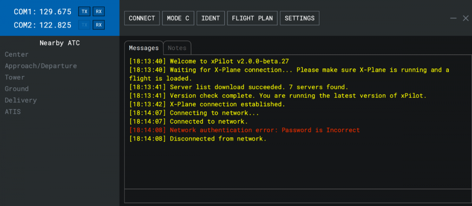472x206 pixels.
Task: Select ATIS in Nearby ATC list
Action: click(13, 112)
